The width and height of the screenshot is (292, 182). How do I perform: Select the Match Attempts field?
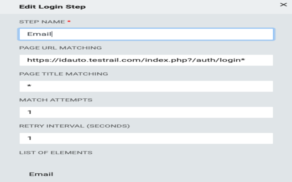146,112
